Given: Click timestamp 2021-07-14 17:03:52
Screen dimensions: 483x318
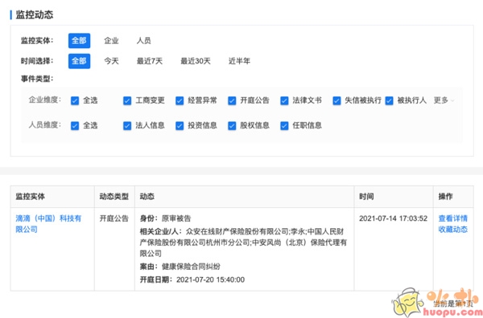Looking at the screenshot, I should [393, 218].
